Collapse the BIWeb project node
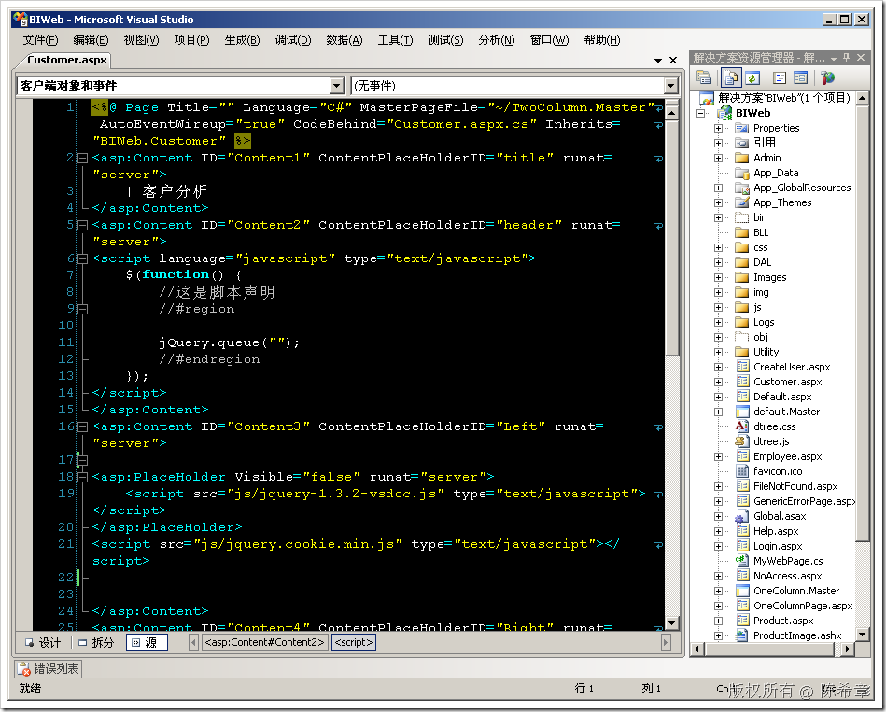This screenshot has height=712, width=886. click(701, 113)
